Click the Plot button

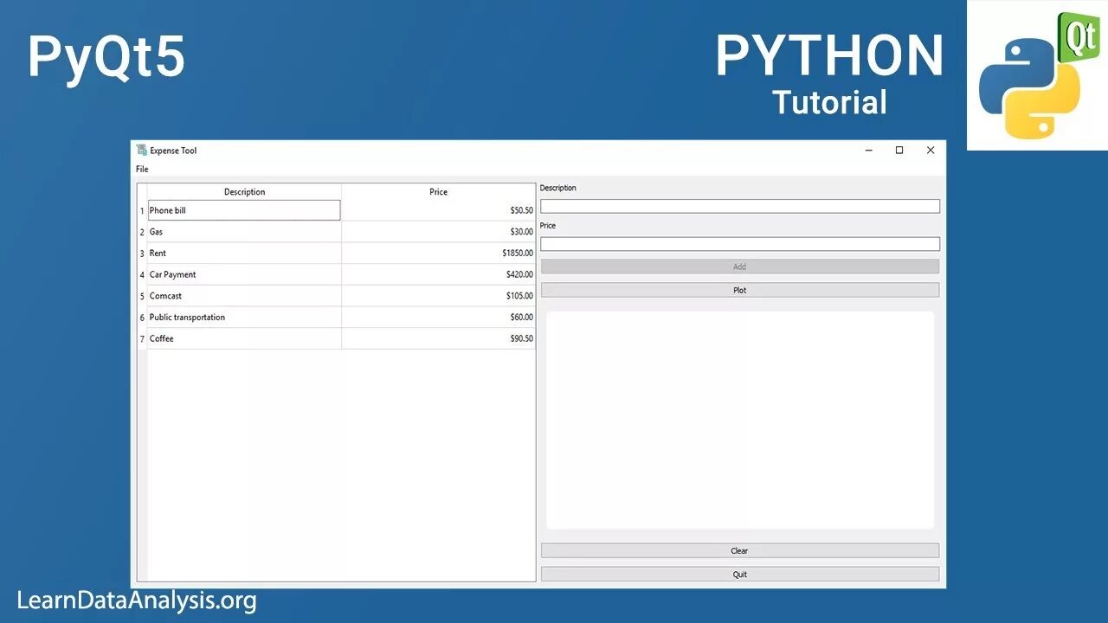740,290
